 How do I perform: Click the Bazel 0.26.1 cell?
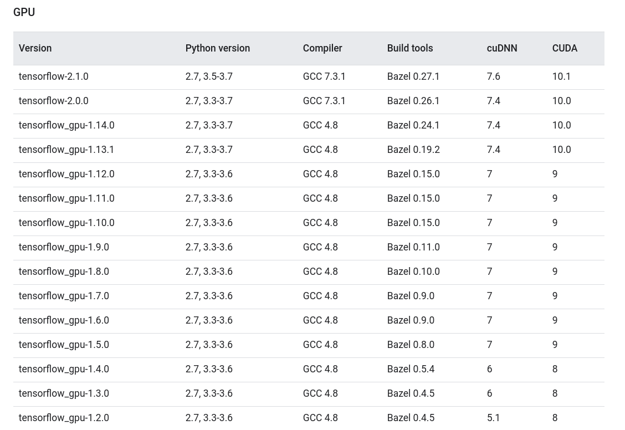click(x=413, y=101)
